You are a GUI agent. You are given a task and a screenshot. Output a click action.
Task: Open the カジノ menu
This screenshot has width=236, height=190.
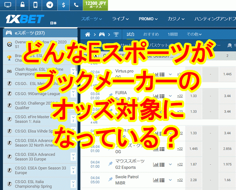pos(176,19)
